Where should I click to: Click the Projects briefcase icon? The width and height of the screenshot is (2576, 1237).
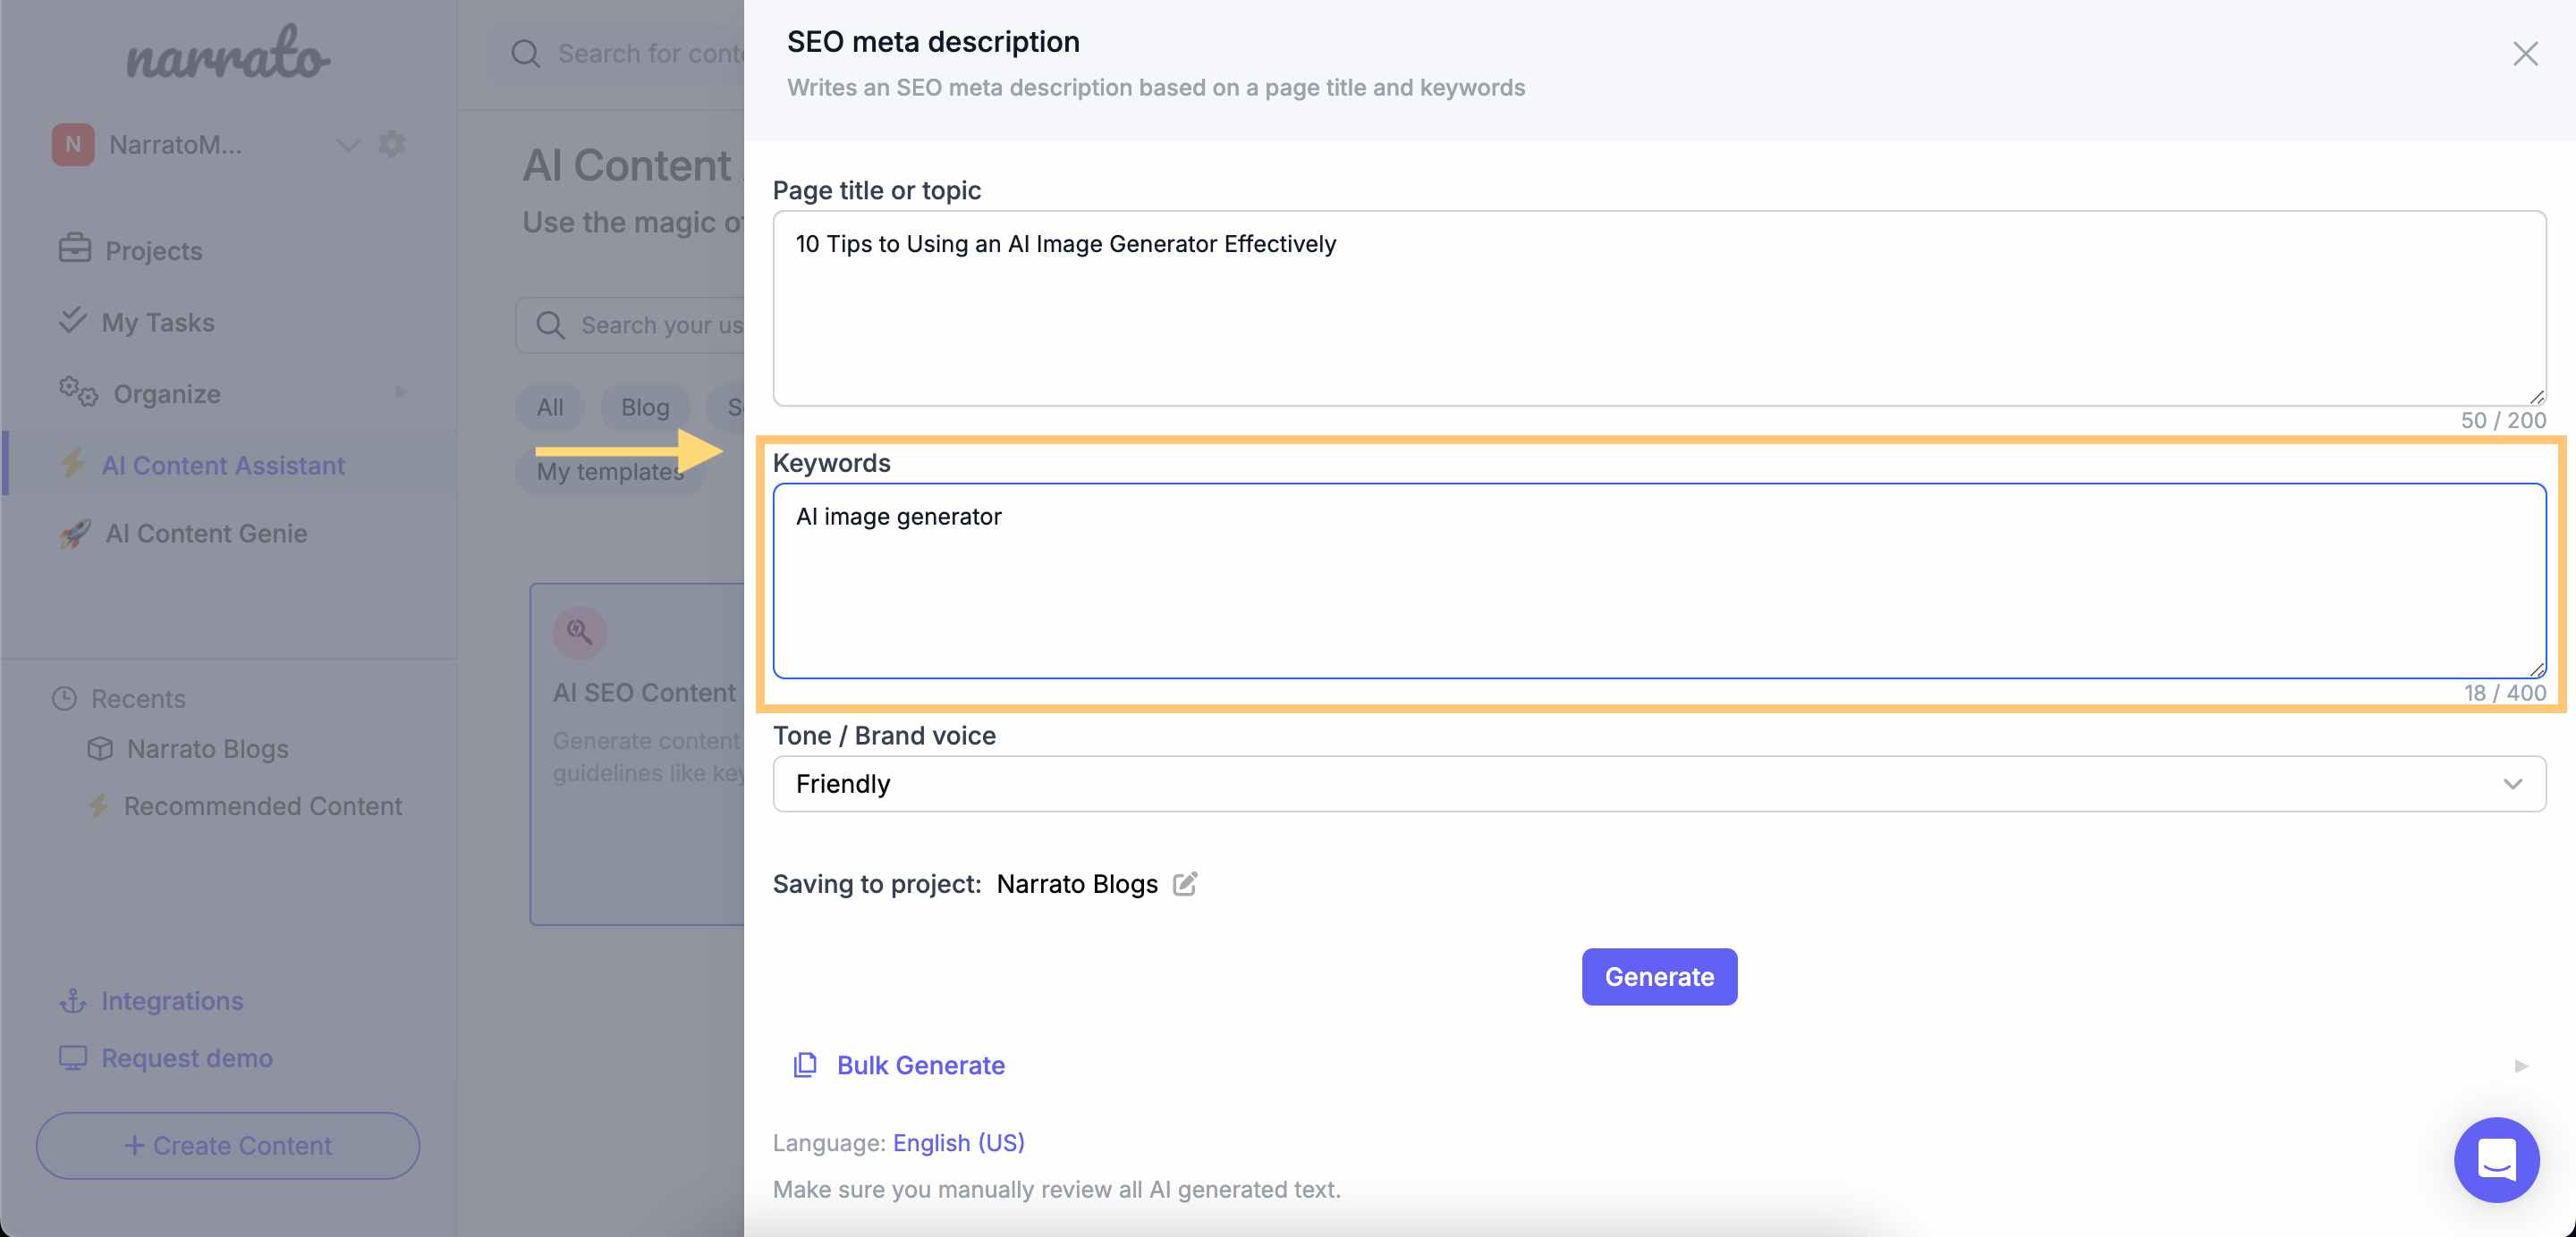[x=75, y=248]
